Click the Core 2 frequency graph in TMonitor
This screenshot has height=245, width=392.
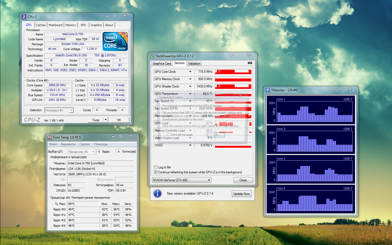pos(315,141)
